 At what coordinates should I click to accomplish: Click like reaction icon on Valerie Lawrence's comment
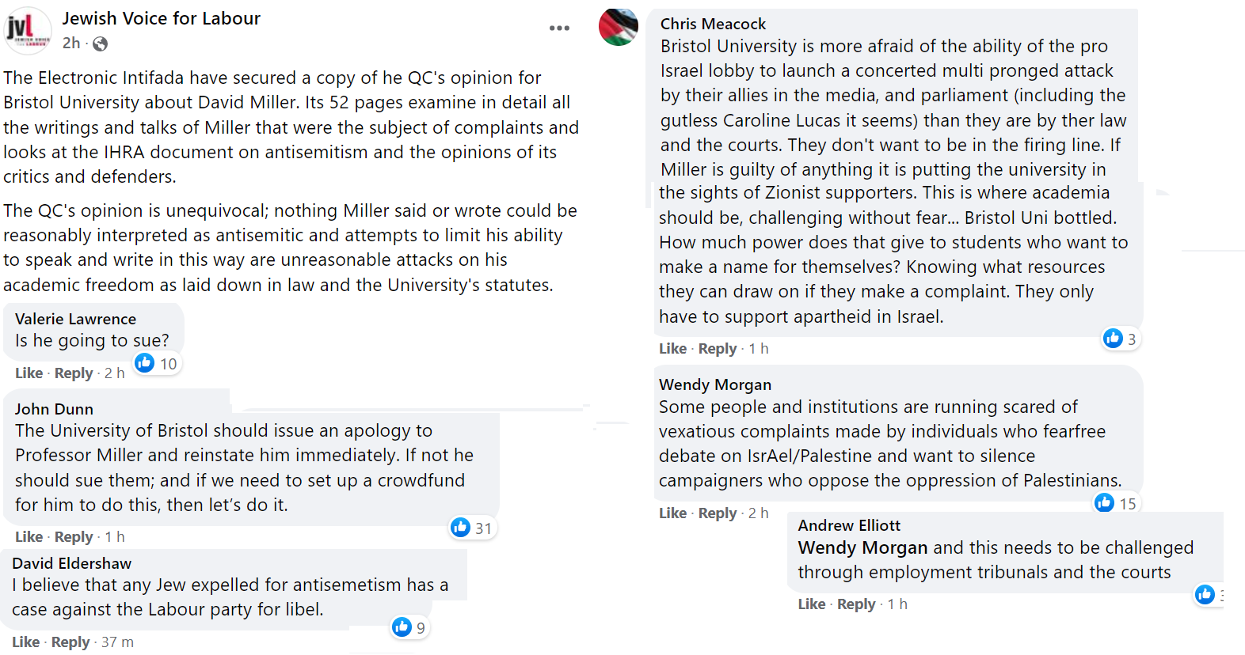pyautogui.click(x=145, y=363)
